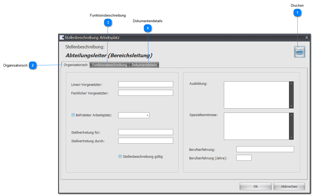Click Ausbildung scrollbar up arrow
This screenshot has height=196, width=313.
[x=291, y=83]
